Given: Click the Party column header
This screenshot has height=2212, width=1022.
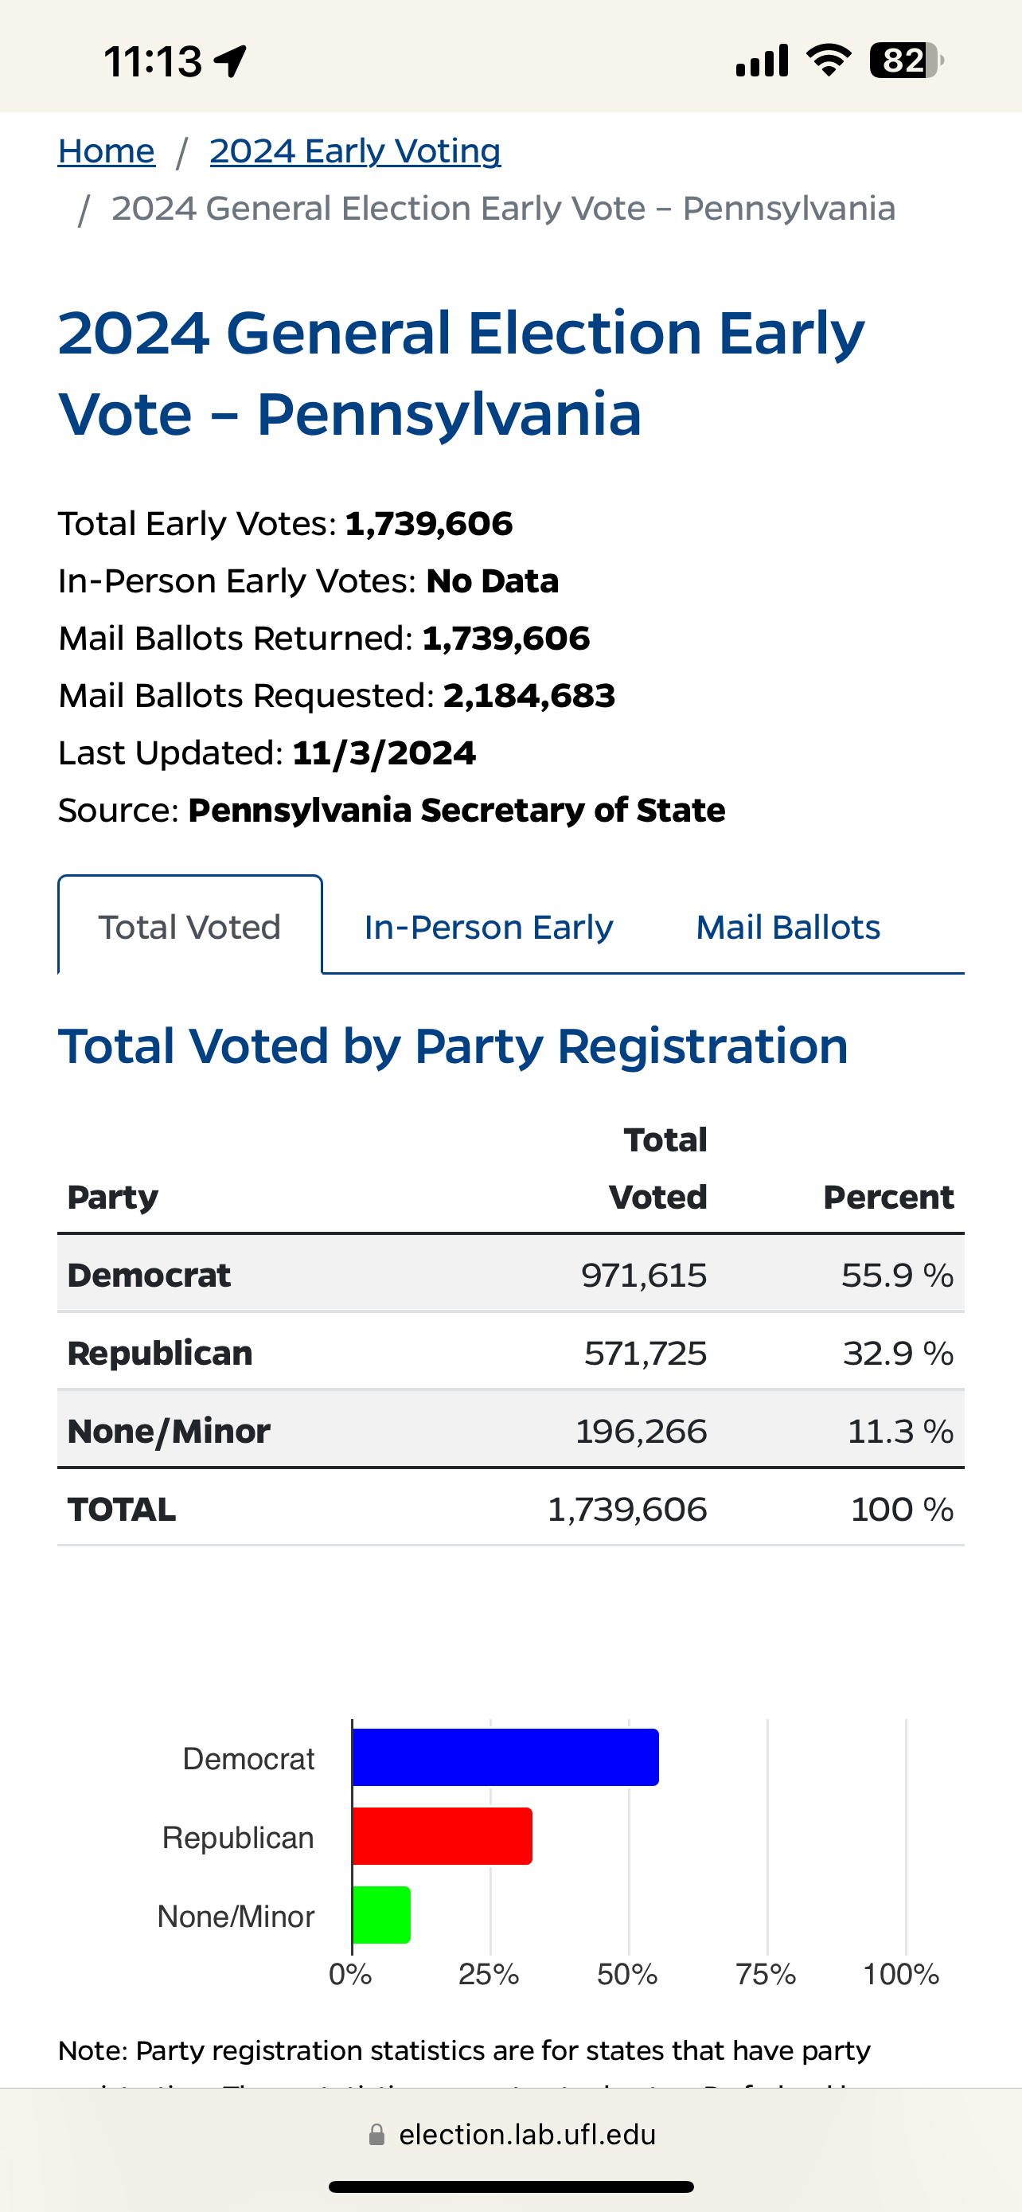Looking at the screenshot, I should tap(113, 1197).
